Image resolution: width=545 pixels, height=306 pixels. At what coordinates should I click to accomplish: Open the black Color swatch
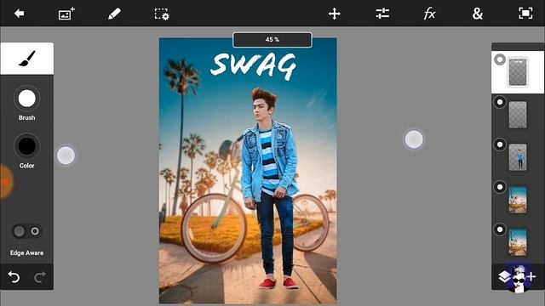pos(26,146)
